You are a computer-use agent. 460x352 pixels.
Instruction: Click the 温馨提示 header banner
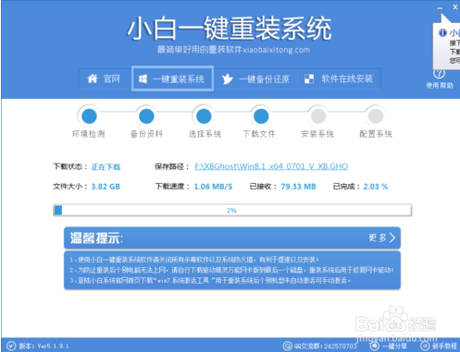(232, 237)
